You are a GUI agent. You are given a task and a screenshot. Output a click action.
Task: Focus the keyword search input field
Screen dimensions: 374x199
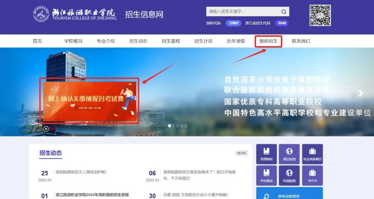coord(242,12)
